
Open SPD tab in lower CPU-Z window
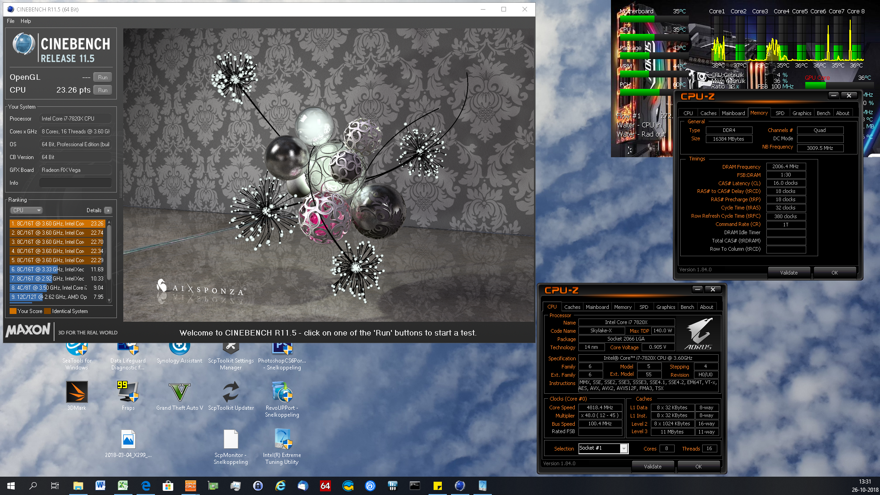click(643, 307)
